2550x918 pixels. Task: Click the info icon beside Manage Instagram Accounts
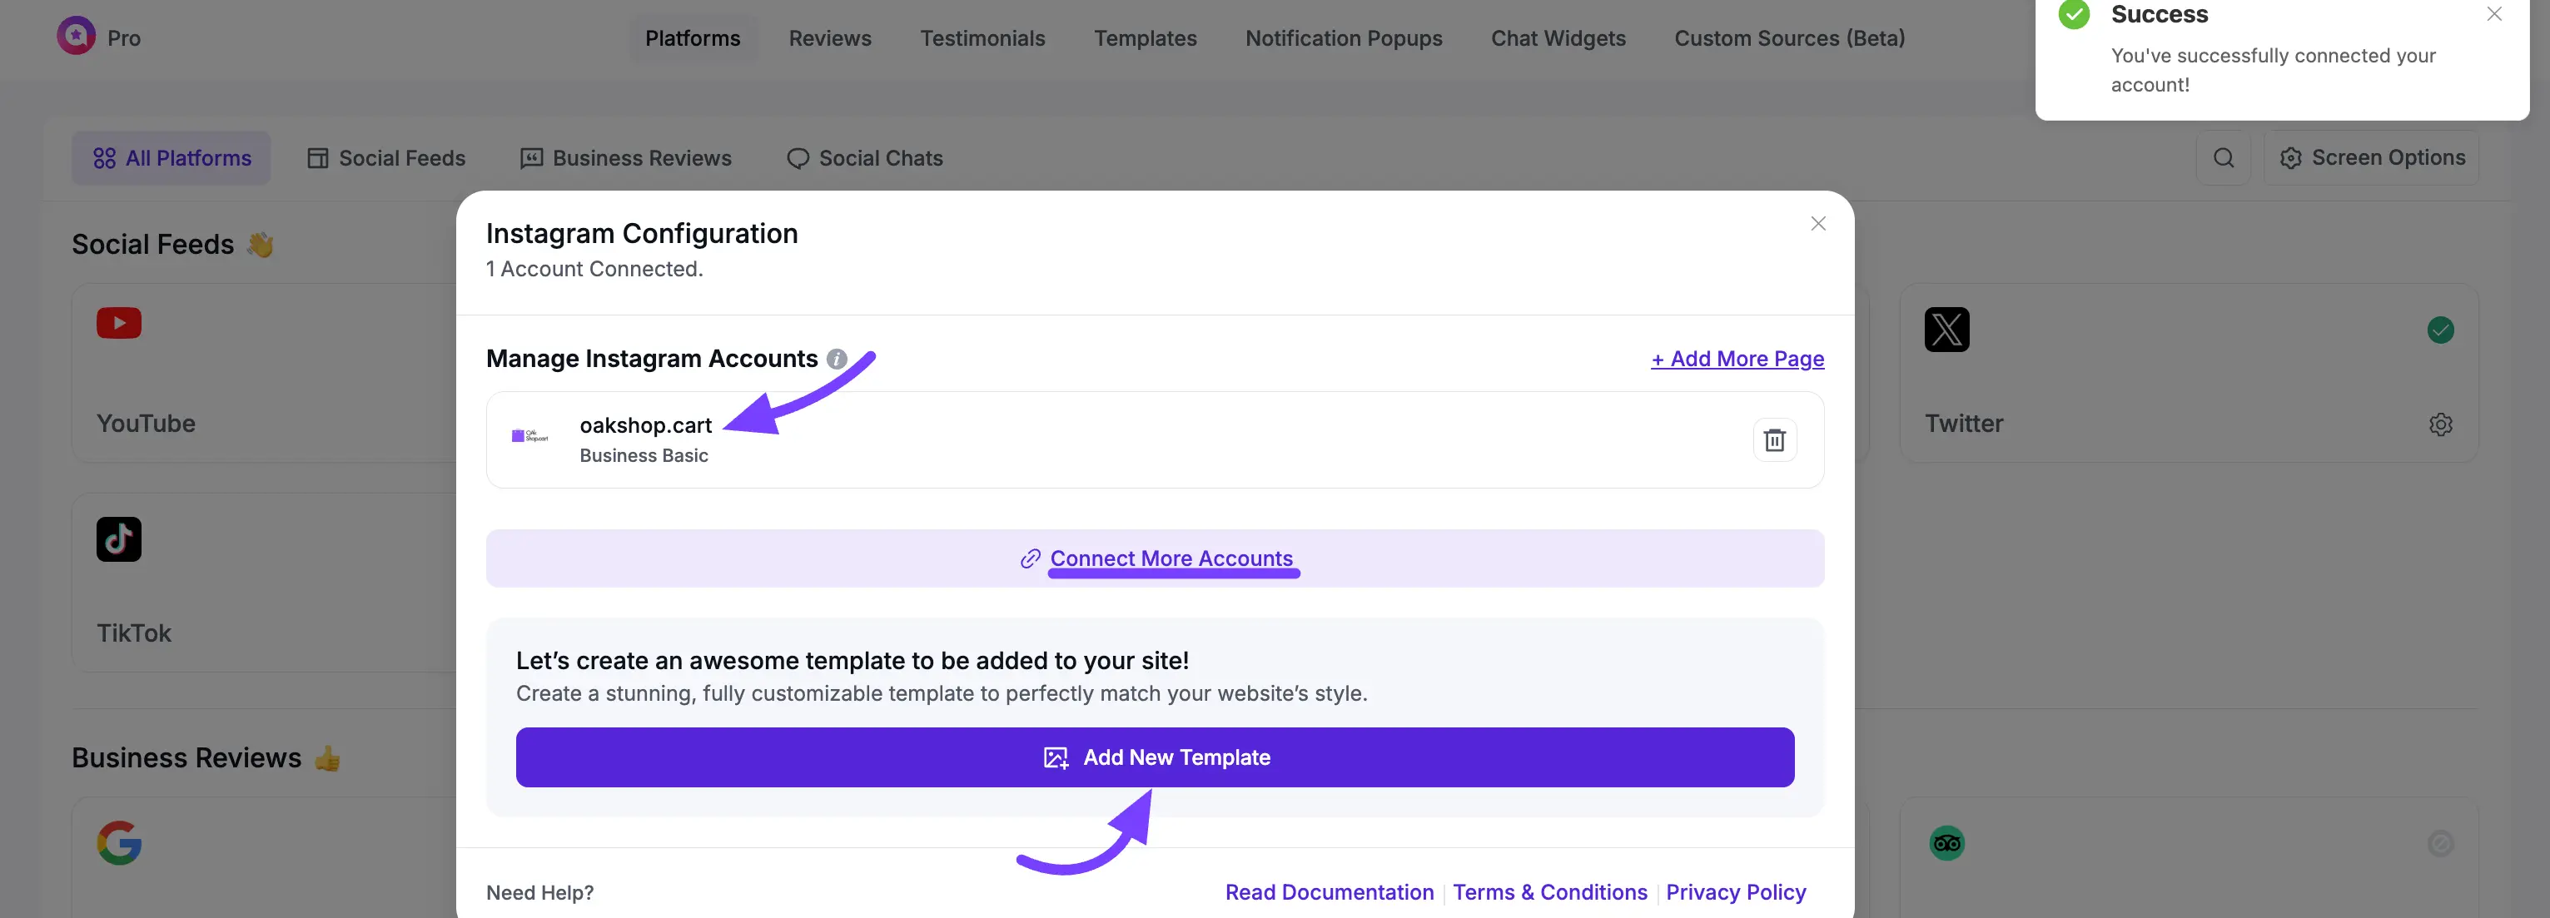(837, 359)
